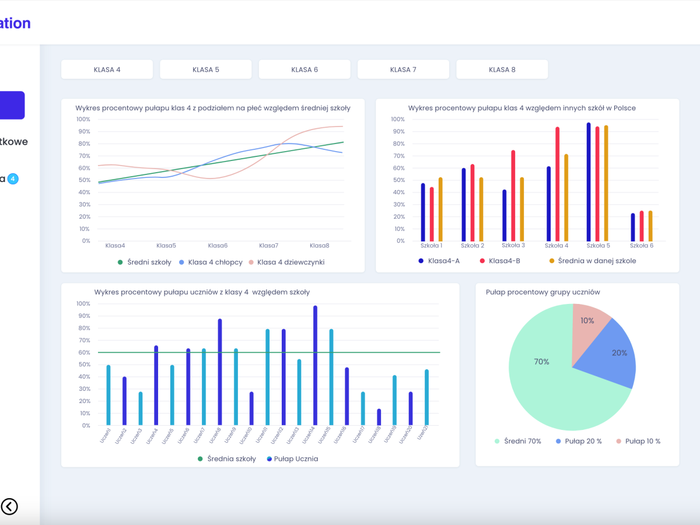Click the tallest bar for Uczeń14
This screenshot has height=525, width=700.
(316, 365)
